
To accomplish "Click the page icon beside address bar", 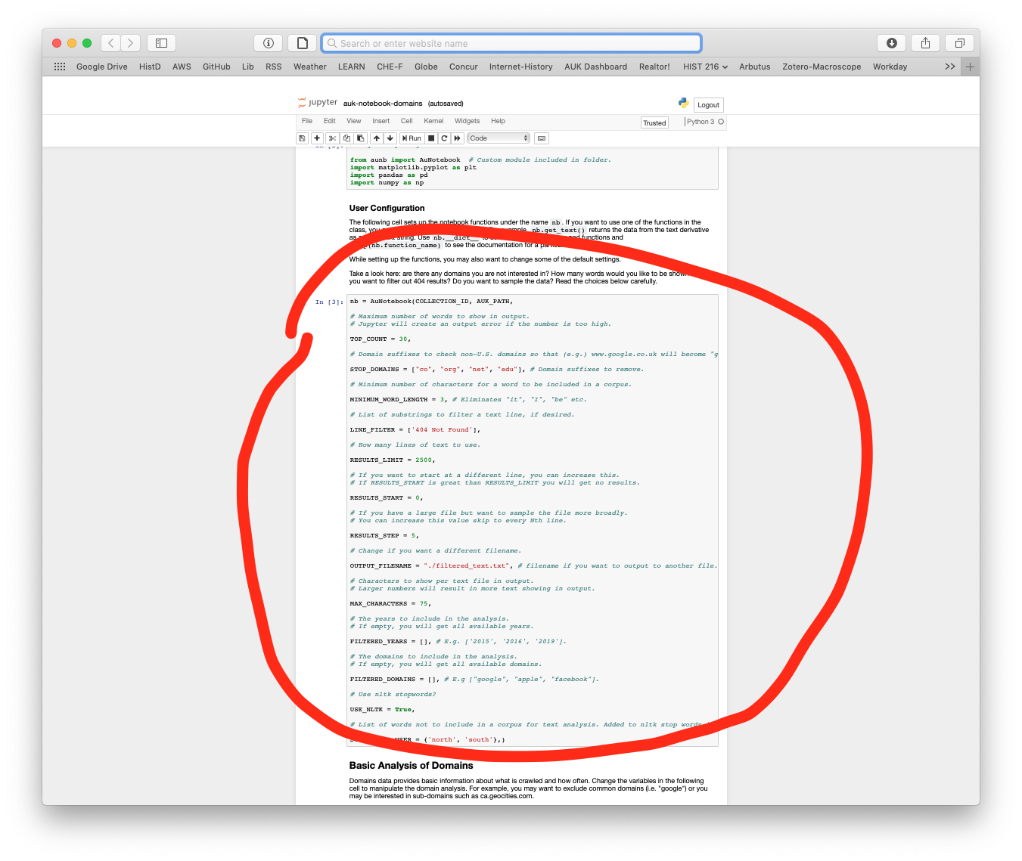I will pos(303,43).
